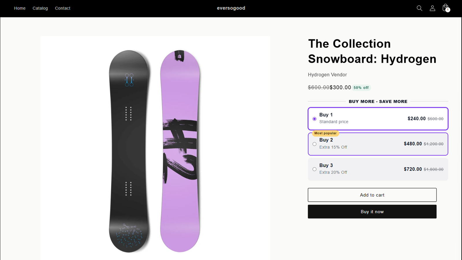Select the Buy 1 radio button
This screenshot has width=462, height=260.
click(314, 119)
